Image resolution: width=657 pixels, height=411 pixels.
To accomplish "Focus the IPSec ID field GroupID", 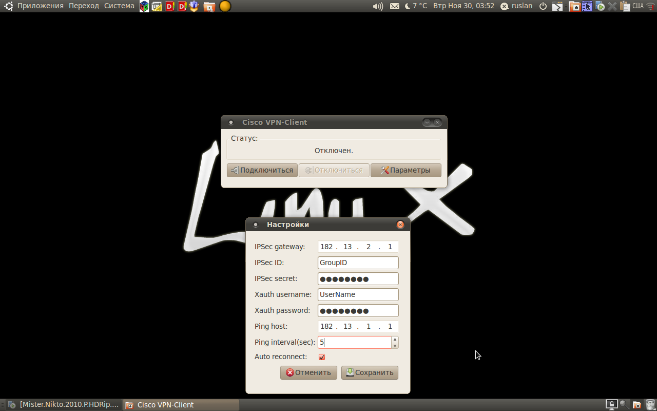I will click(x=358, y=263).
